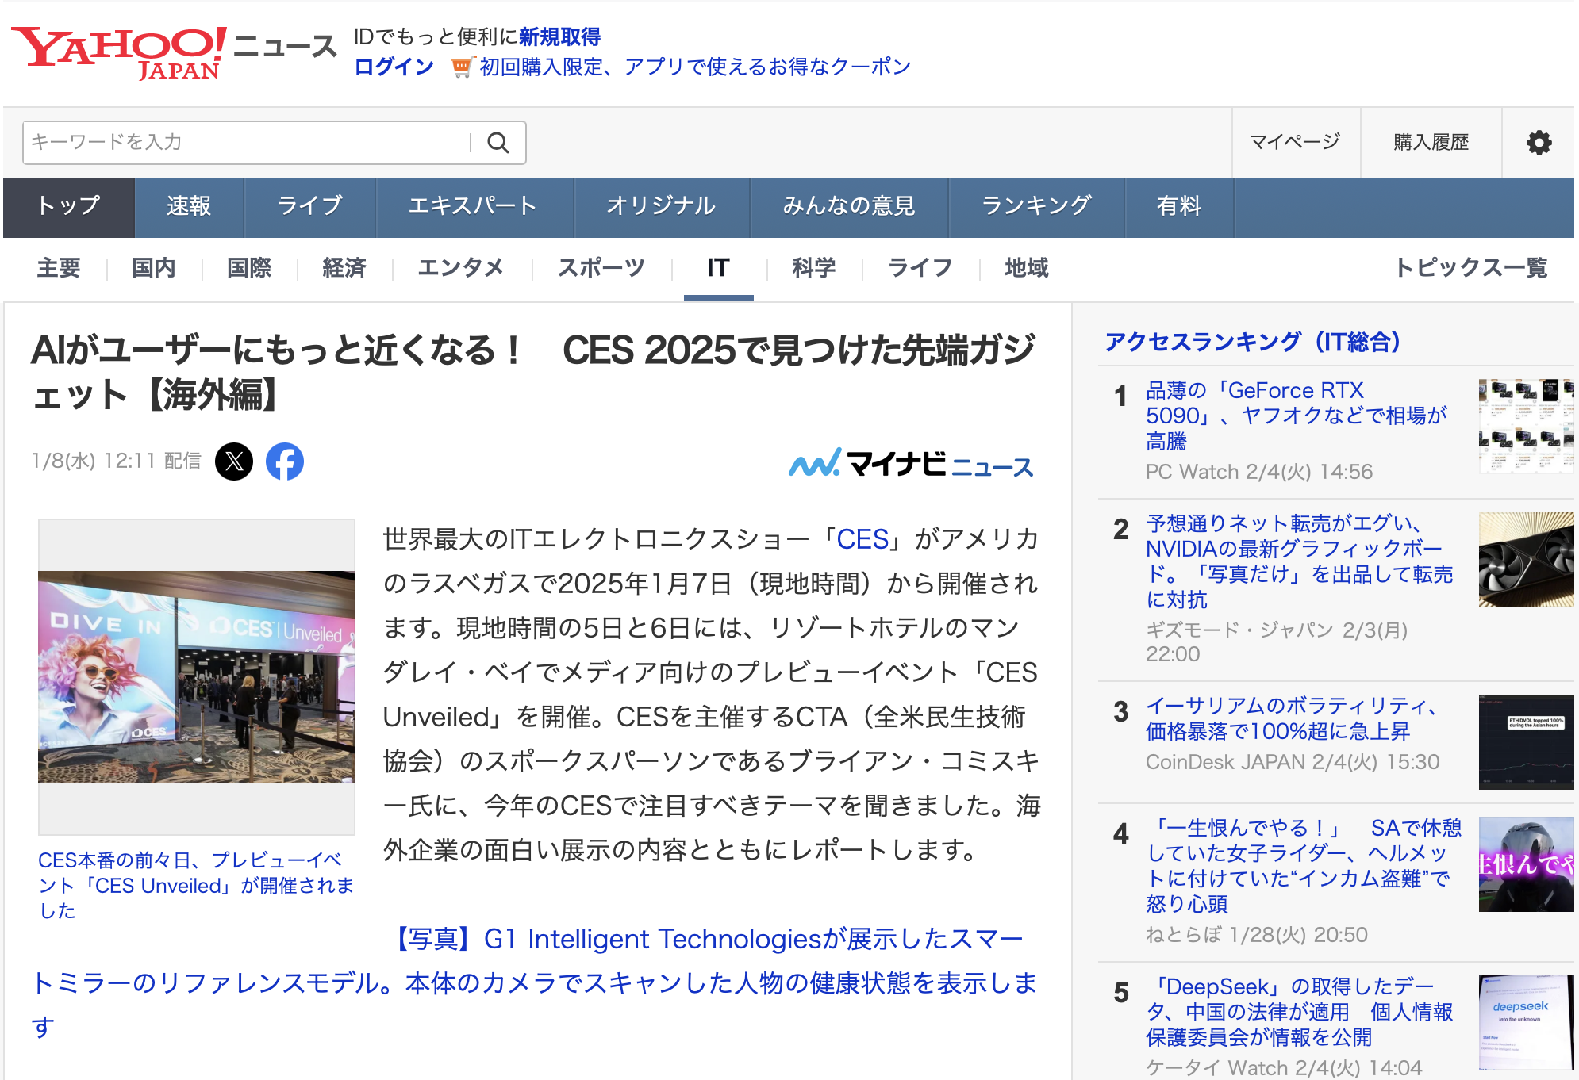Open ranking 2 NVIDIA graphics board article
This screenshot has width=1579, height=1080.
1300,561
